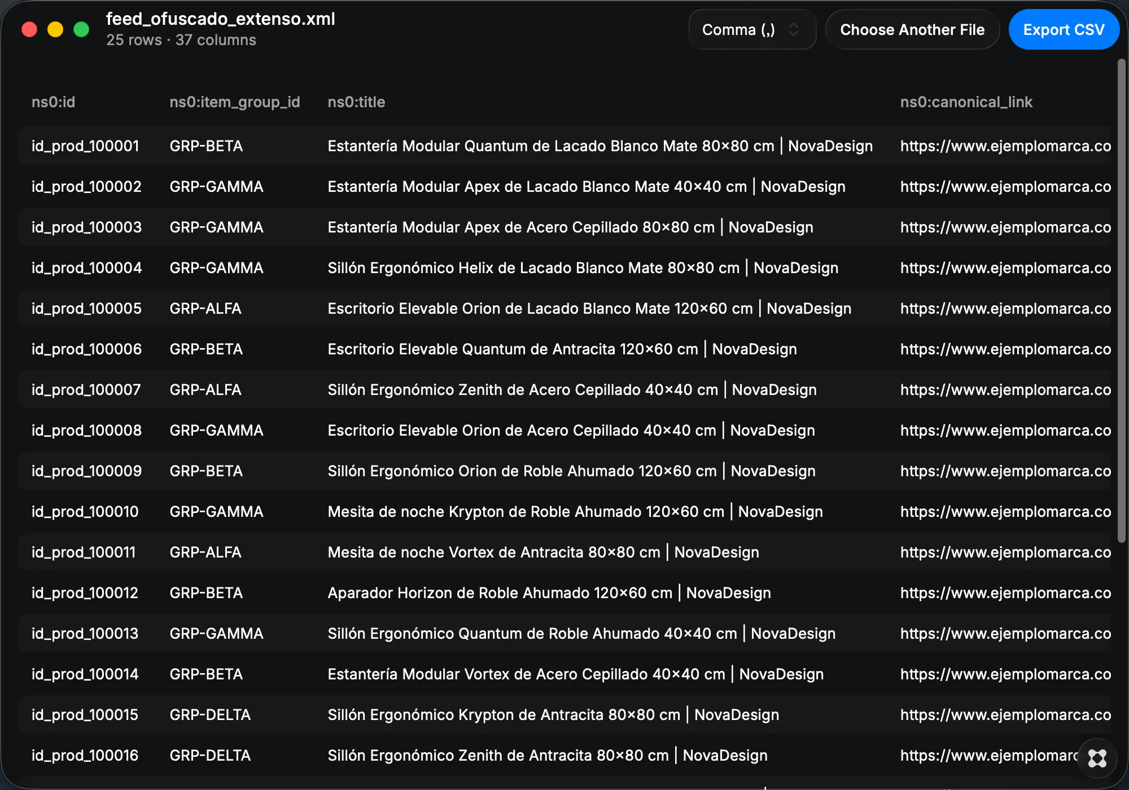Click the ns0:id column header

click(x=53, y=102)
